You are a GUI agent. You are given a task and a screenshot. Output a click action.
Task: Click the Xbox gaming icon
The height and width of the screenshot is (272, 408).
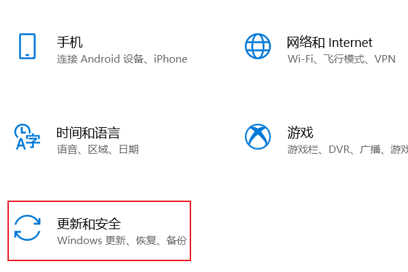[258, 137]
